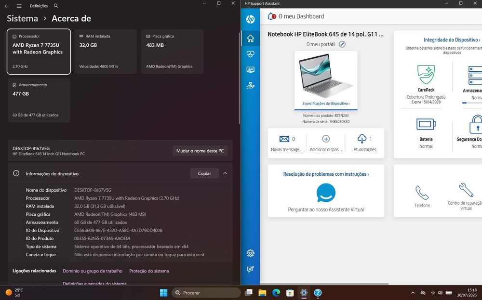Select the Placa gráfica card
The height and width of the screenshot is (300, 482).
[173, 52]
